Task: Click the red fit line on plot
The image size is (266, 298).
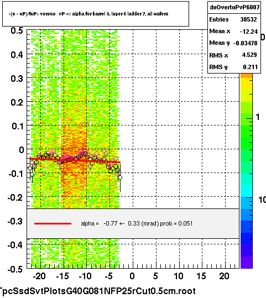Action: [x=75, y=160]
